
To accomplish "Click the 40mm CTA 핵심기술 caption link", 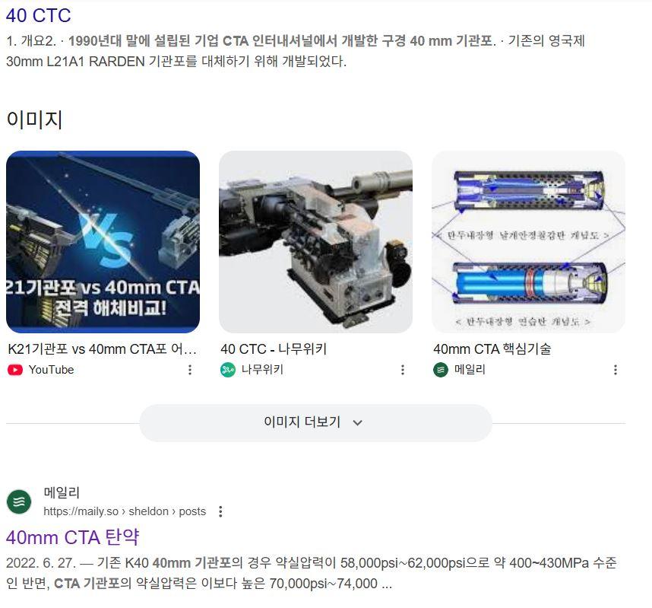I will 492,349.
